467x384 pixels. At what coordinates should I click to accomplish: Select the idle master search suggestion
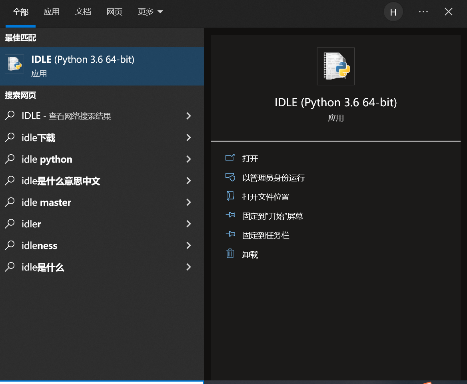[x=102, y=202]
